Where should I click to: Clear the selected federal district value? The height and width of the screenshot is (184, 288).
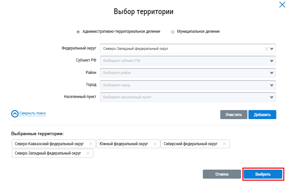(x=267, y=49)
